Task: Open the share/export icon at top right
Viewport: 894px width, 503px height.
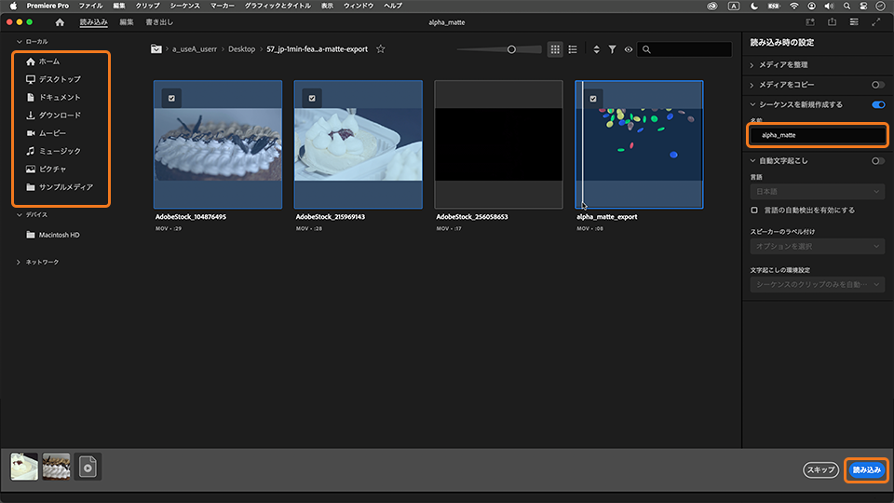Action: click(x=832, y=22)
